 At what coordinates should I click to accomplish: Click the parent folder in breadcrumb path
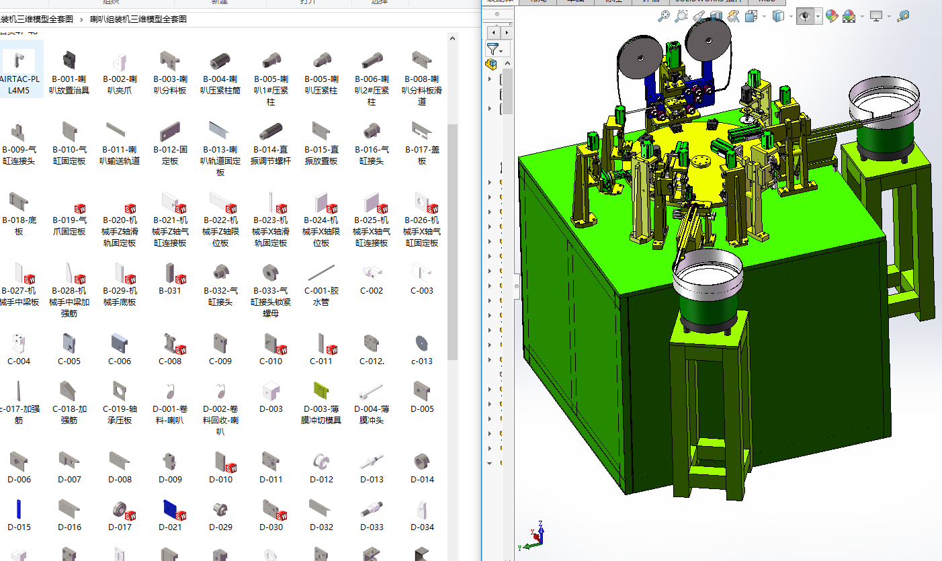37,19
